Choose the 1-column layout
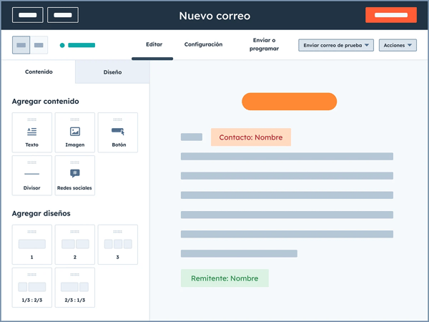The image size is (429, 322). (x=32, y=245)
